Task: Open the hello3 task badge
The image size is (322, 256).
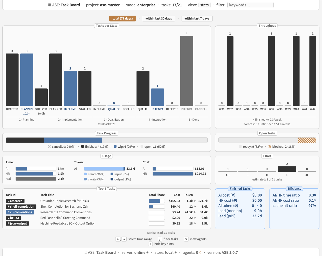Action: (13, 218)
